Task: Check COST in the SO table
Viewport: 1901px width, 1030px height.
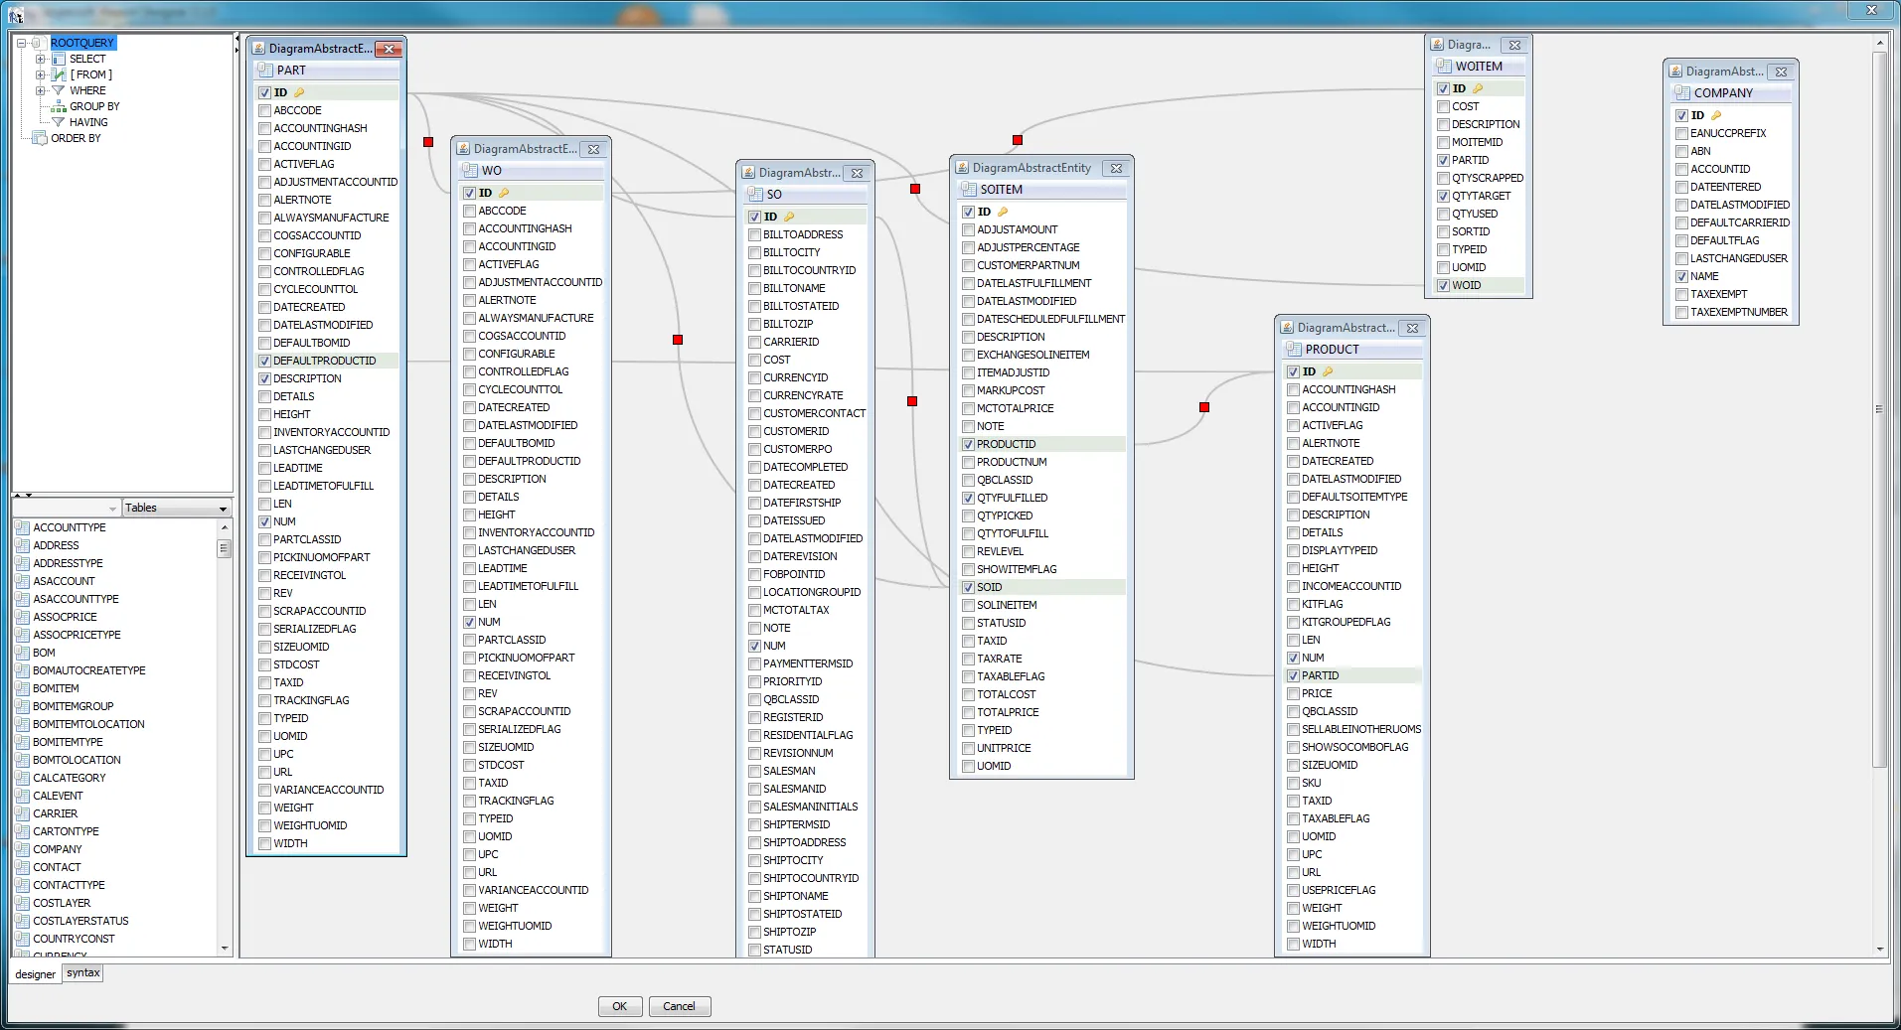Action: [x=755, y=360]
